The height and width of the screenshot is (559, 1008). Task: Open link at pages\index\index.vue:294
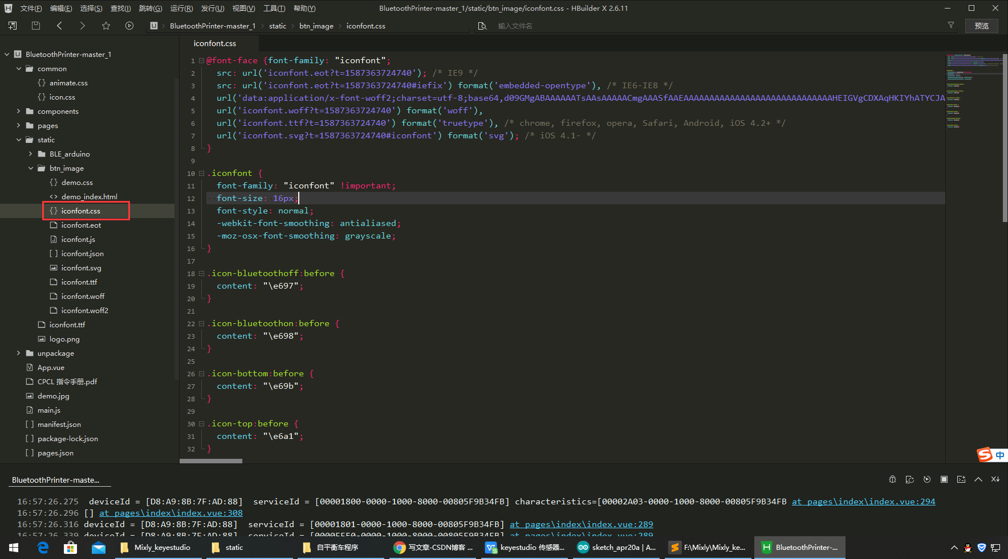click(x=863, y=502)
